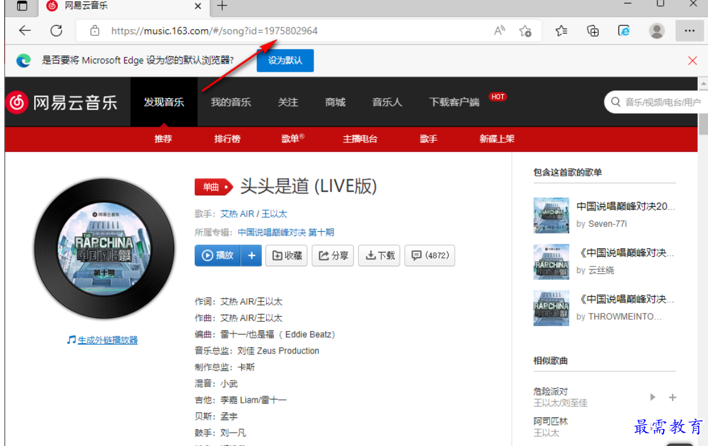Screen dimensions: 708x446
Task: Open the 关注 nav tab
Action: click(288, 102)
